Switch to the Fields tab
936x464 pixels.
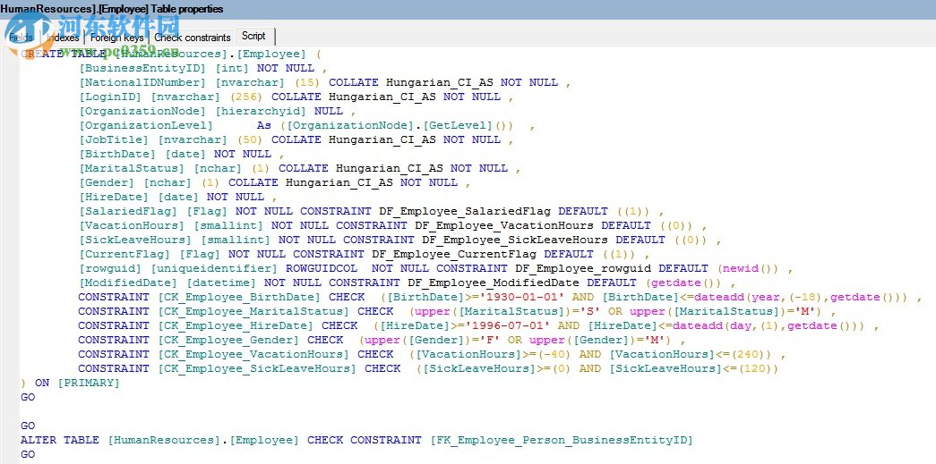tap(21, 37)
